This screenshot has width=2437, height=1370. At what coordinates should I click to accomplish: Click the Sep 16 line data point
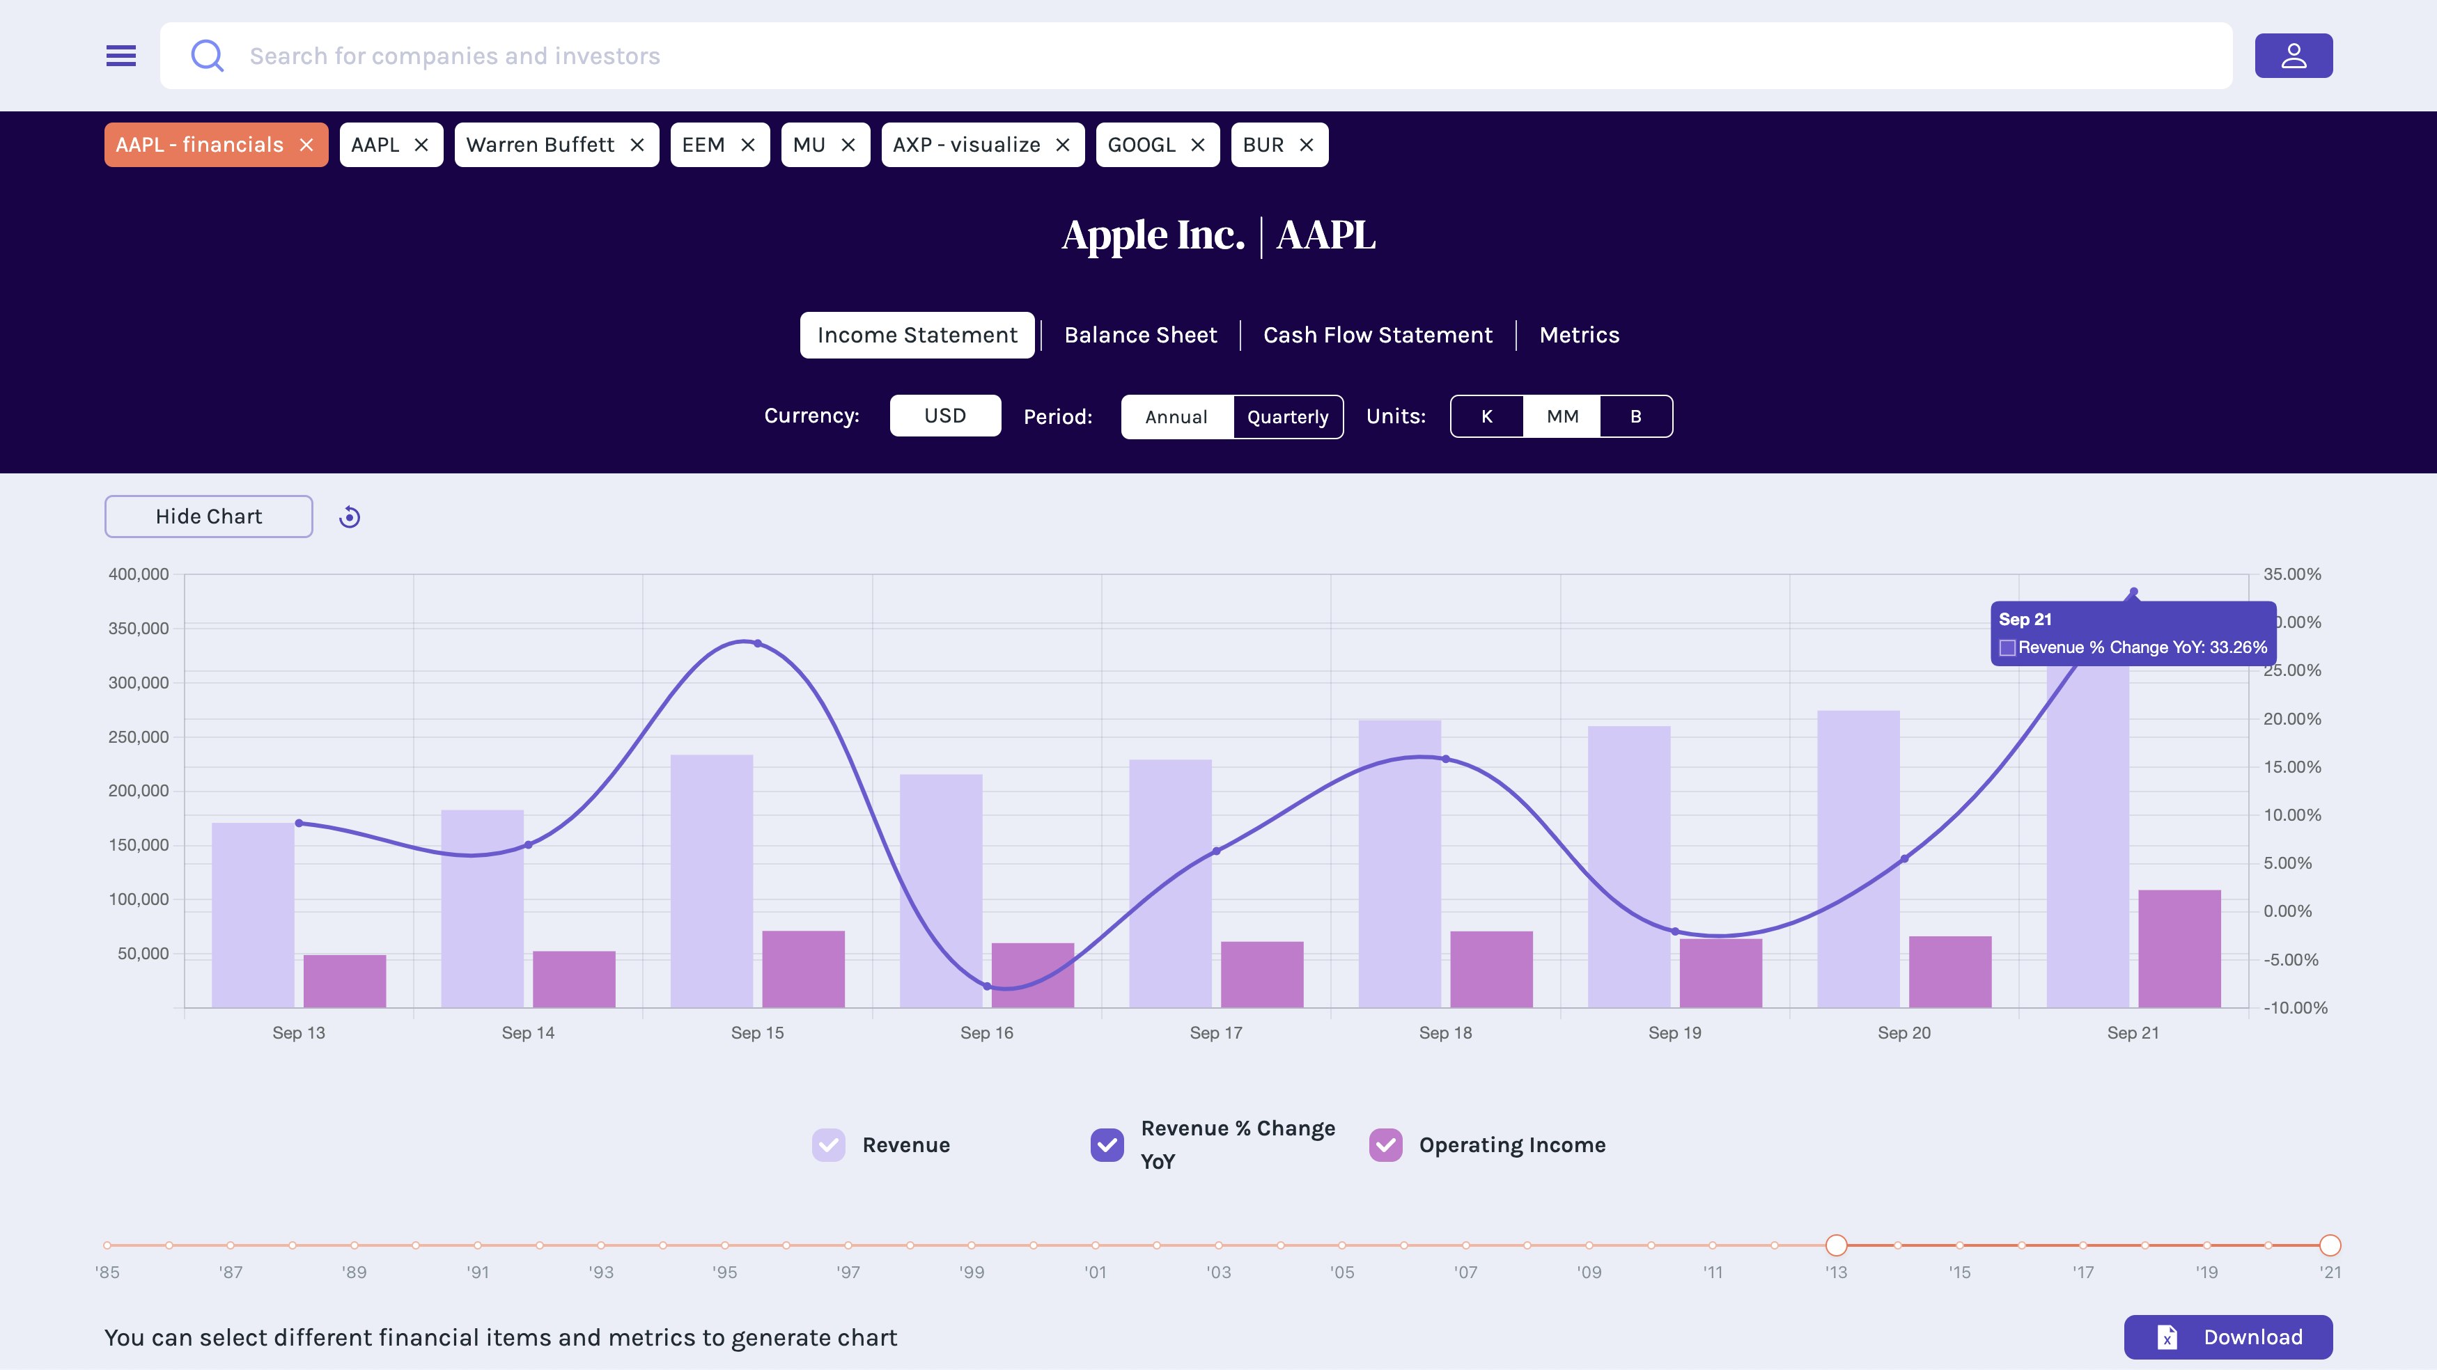click(987, 986)
